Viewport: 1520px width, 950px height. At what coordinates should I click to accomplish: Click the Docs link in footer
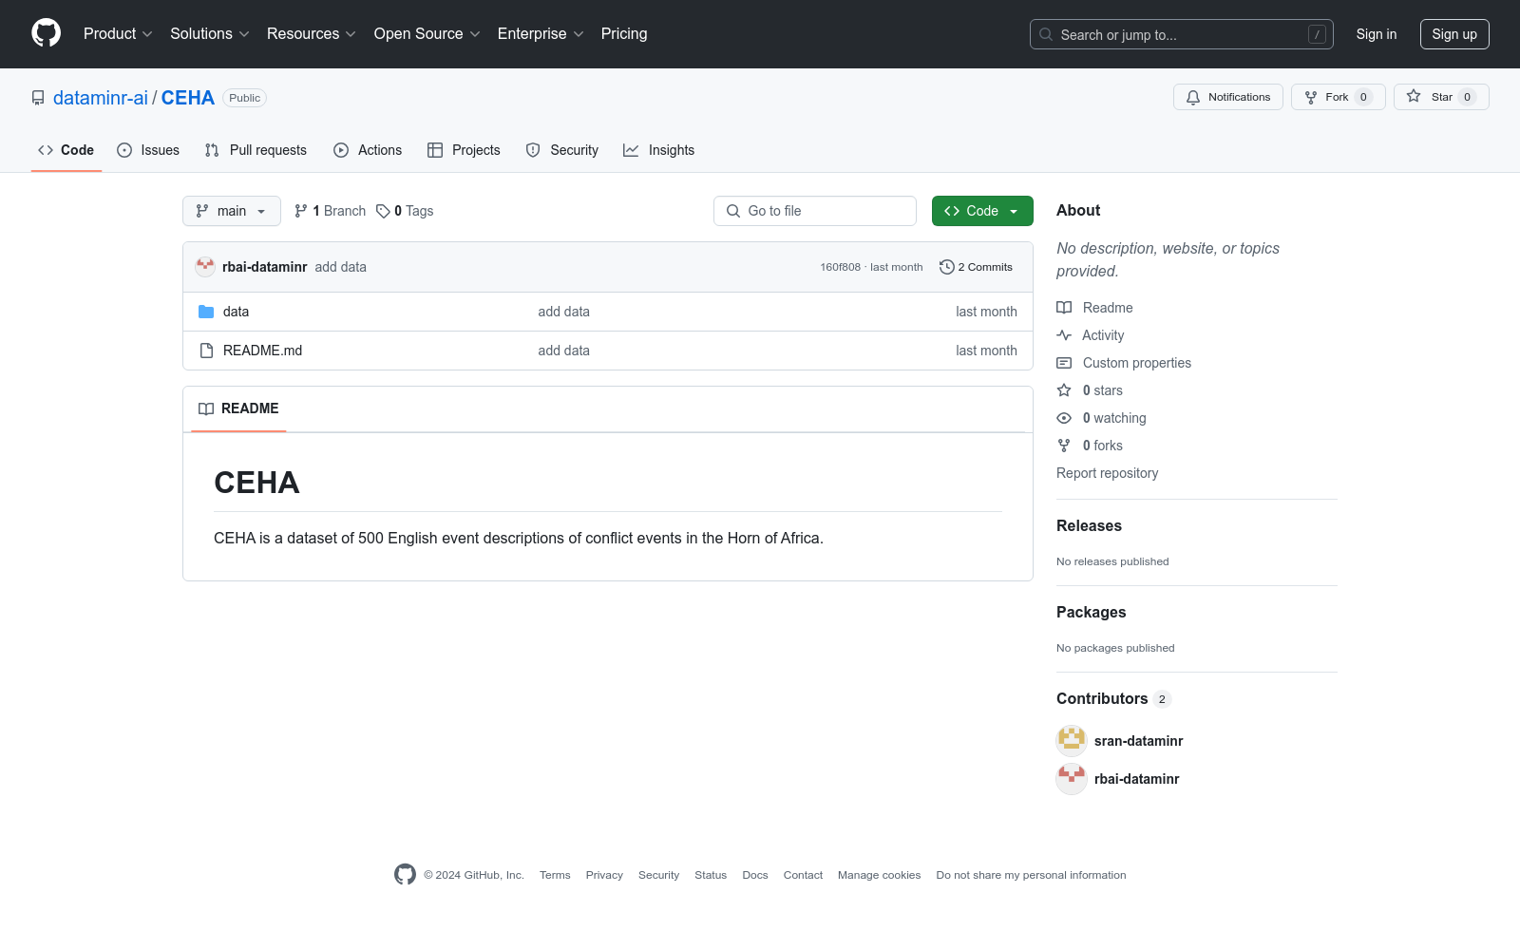[755, 875]
